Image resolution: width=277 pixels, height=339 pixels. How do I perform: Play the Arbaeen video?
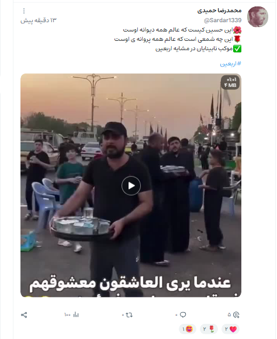point(131,186)
